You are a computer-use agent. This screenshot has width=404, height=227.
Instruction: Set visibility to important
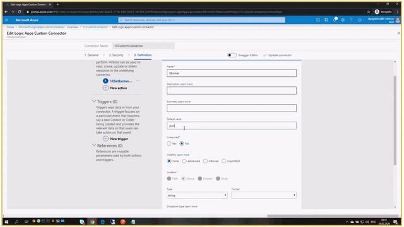pyautogui.click(x=224, y=161)
